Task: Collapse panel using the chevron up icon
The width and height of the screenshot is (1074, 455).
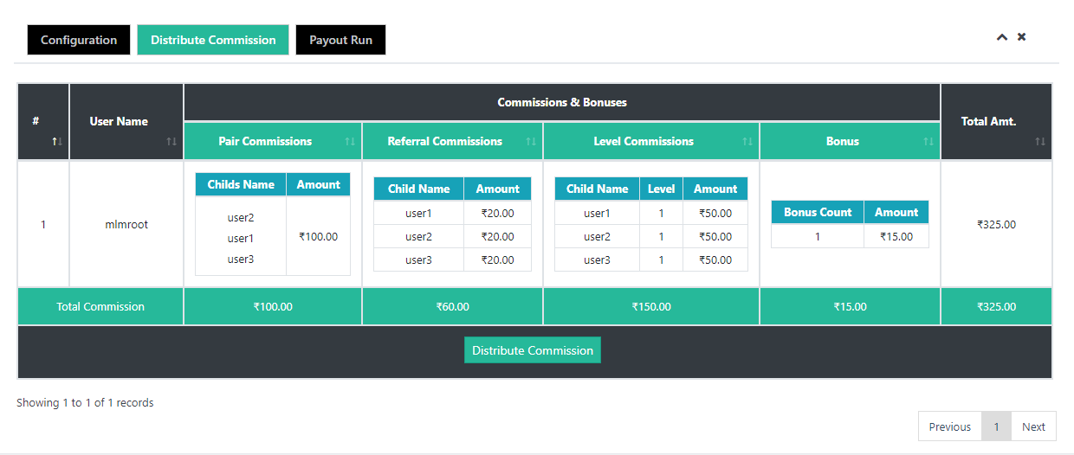Action: tap(1001, 37)
